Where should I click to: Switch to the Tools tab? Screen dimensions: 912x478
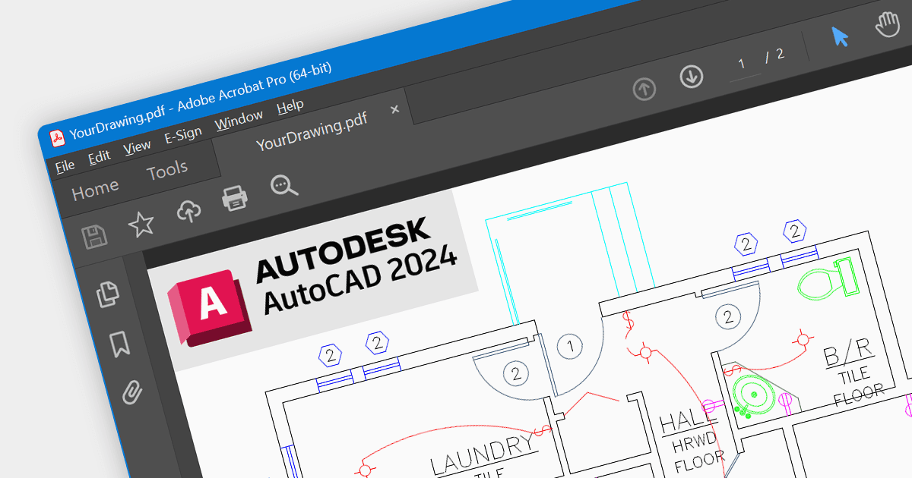167,170
